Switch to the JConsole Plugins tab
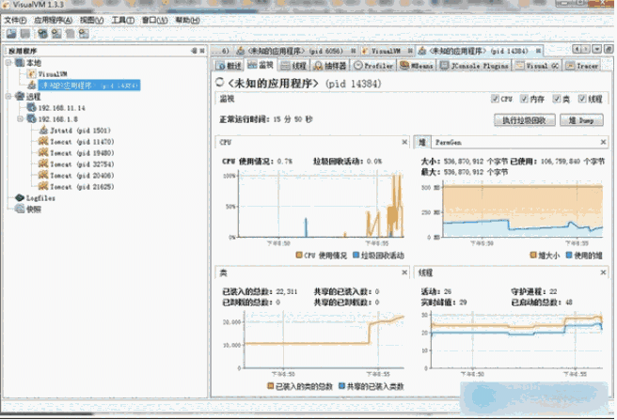Viewport: 617px width, 420px height. coord(475,66)
